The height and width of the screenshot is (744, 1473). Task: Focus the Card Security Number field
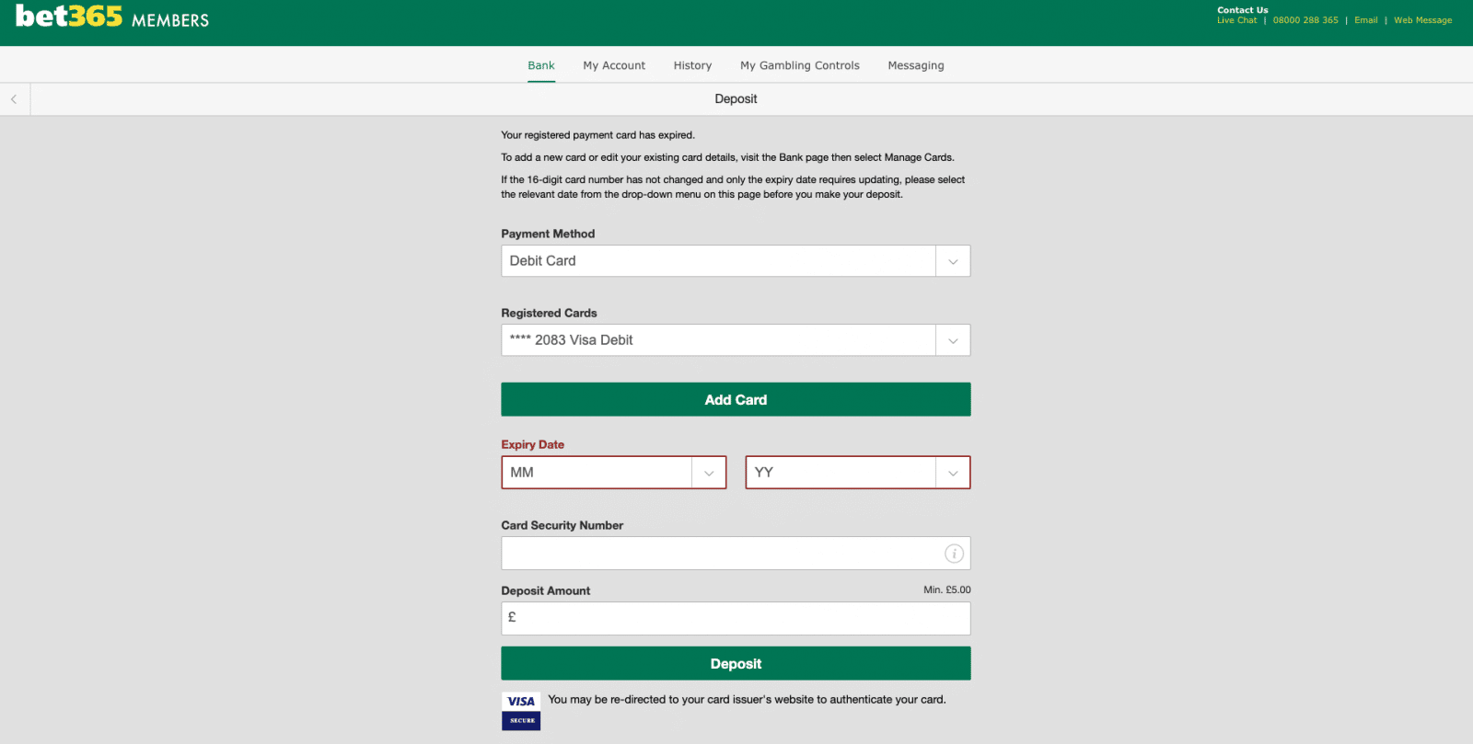coord(718,554)
